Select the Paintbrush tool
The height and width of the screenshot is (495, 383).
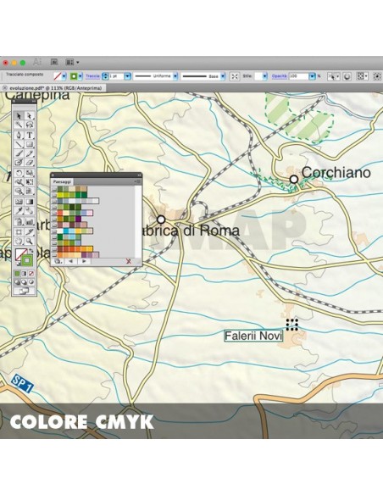click(19, 153)
